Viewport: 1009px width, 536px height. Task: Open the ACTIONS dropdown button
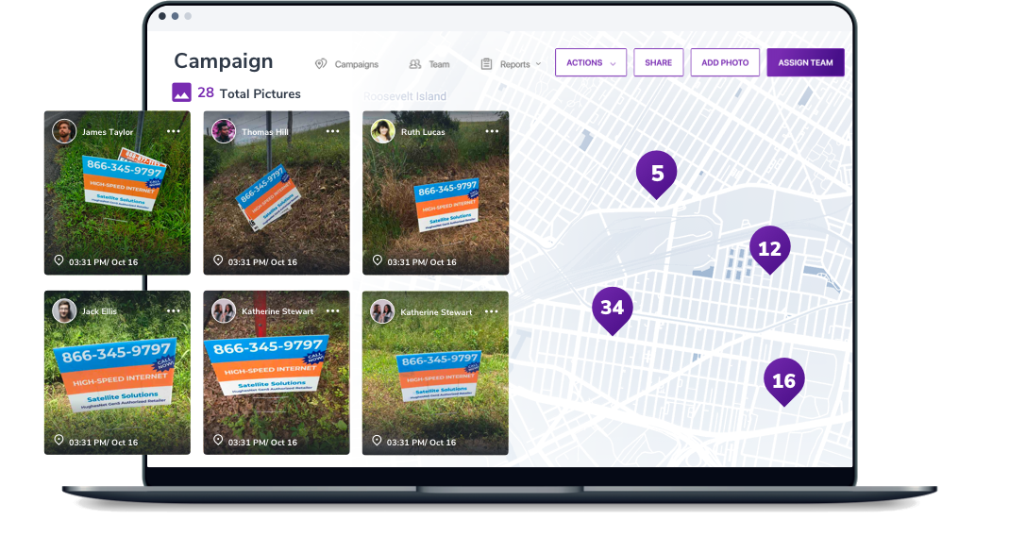pos(591,62)
